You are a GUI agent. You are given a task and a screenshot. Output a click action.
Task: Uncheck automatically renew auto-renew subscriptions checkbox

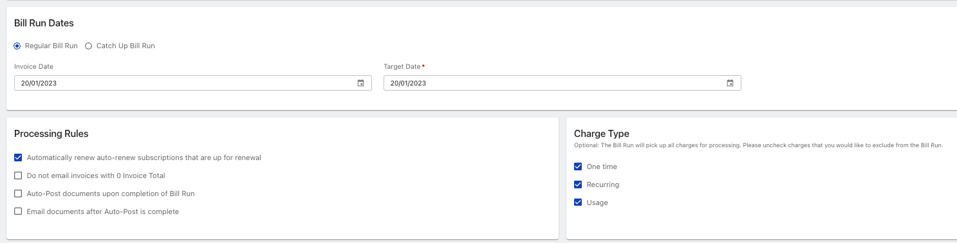pos(18,157)
